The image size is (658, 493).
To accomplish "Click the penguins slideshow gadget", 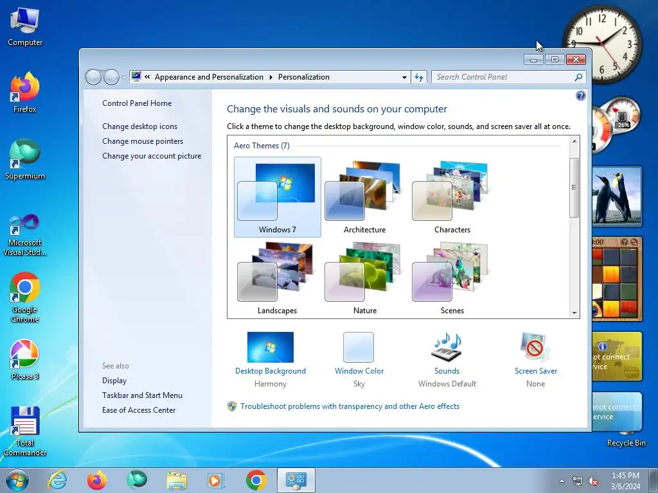I will (x=617, y=196).
